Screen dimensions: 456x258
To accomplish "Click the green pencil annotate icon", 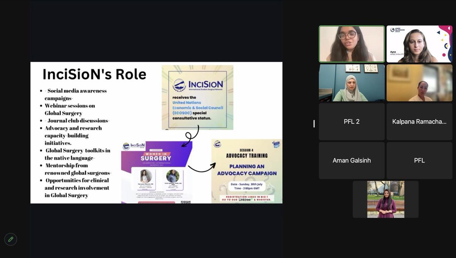I will click(11, 239).
